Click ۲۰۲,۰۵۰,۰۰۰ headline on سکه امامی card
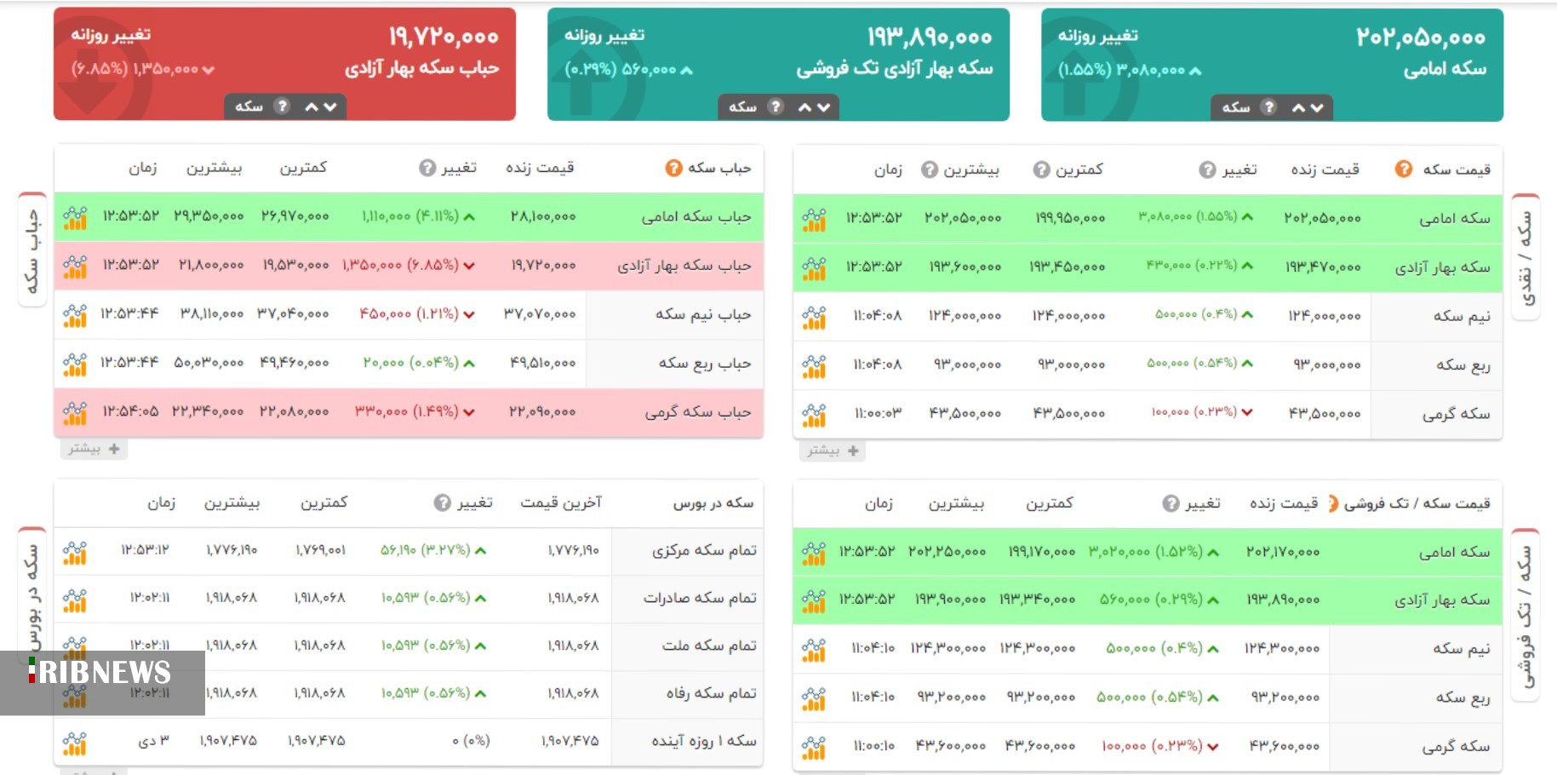 (1421, 37)
